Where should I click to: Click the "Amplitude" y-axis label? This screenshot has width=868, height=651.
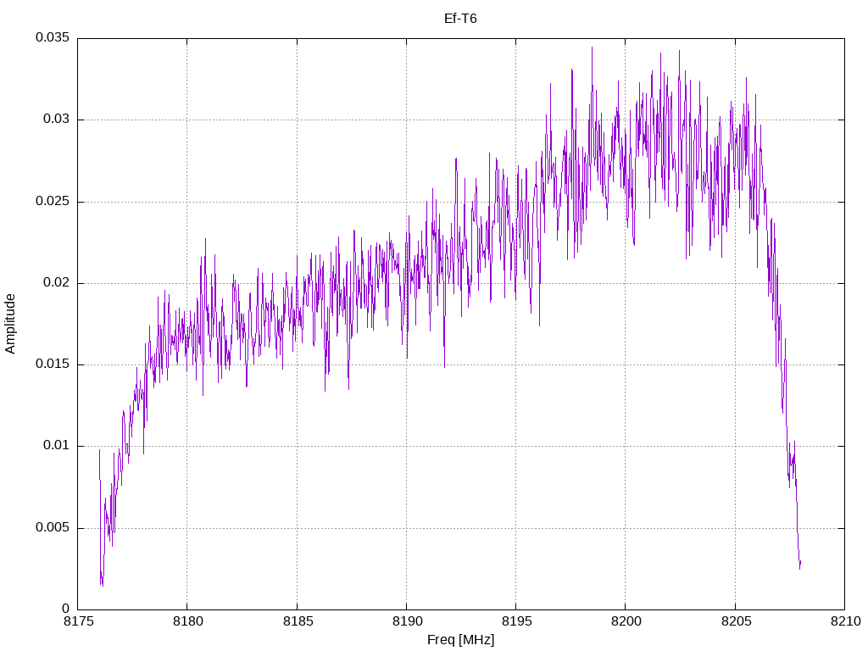click(x=10, y=324)
